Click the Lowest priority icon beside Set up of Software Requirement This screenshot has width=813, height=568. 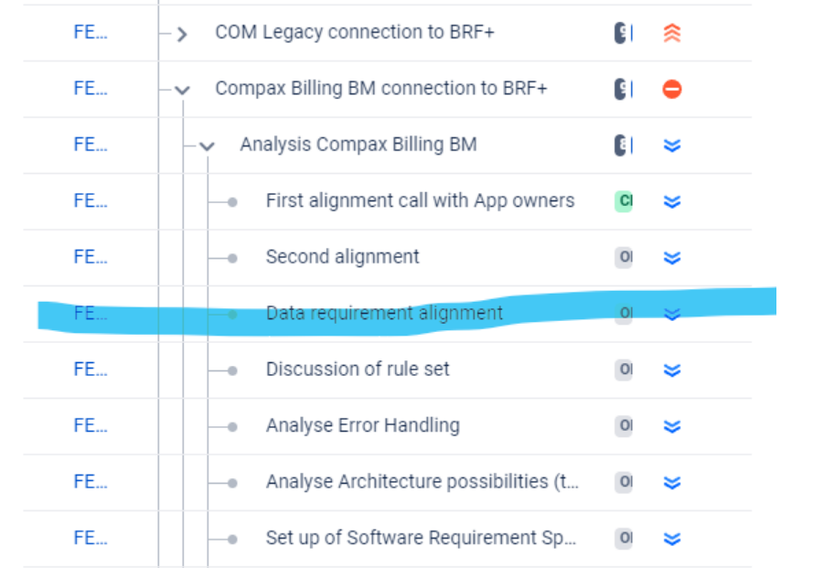tap(672, 538)
